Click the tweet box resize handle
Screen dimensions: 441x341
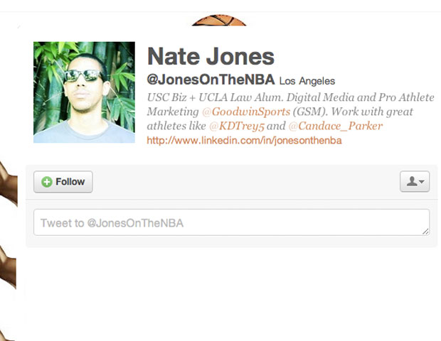[425, 231]
